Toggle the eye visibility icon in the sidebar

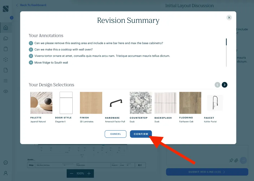click(6, 91)
